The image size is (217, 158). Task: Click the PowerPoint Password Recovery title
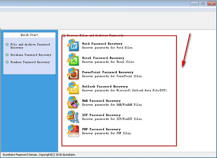pyautogui.click(x=108, y=72)
